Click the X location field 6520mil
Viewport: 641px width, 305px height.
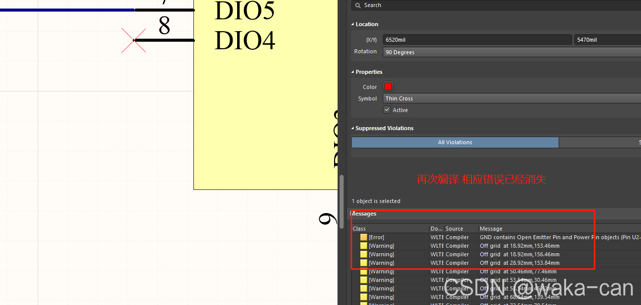477,40
